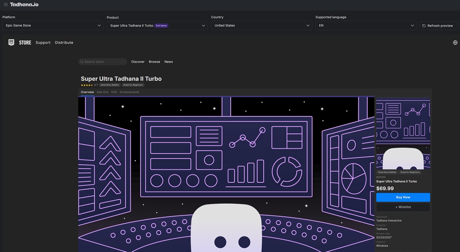Open Distribute in the Epic header
460x252 pixels.
[64, 42]
